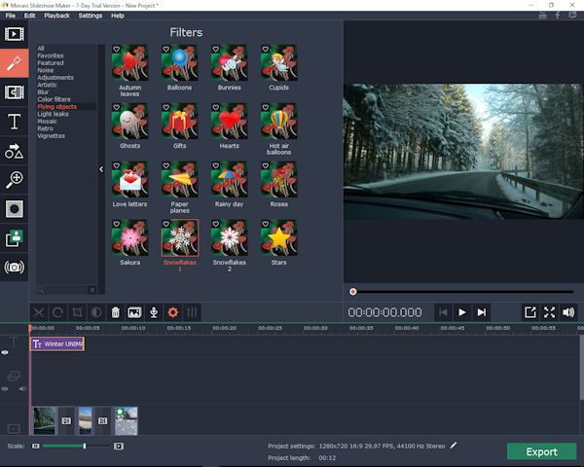Screen dimensions: 584x467
Task: Enter full screen preview mode
Action: 549,312
